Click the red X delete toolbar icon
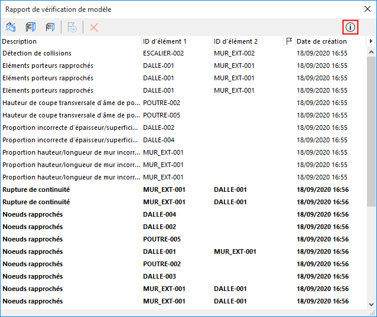This screenshot has width=377, height=317. click(x=94, y=27)
